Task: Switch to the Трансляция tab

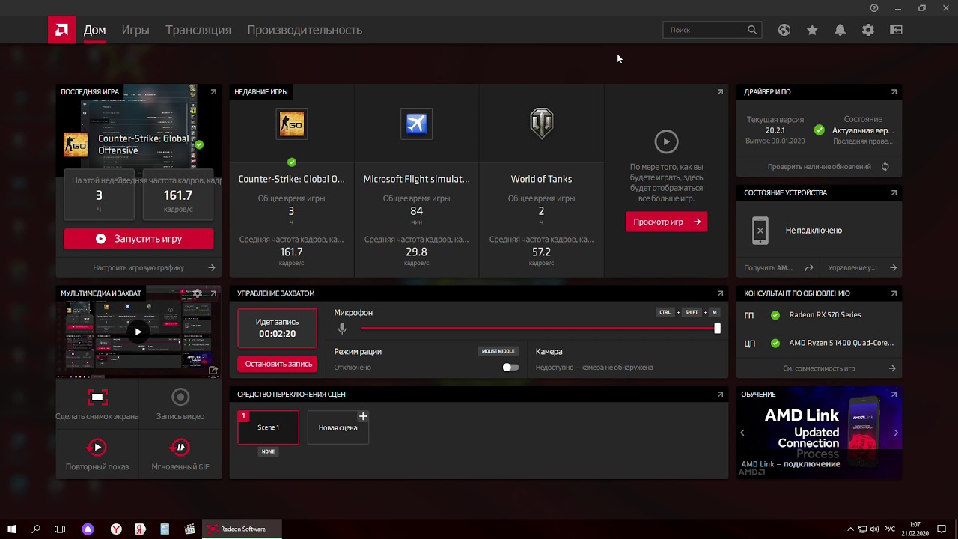Action: tap(198, 30)
